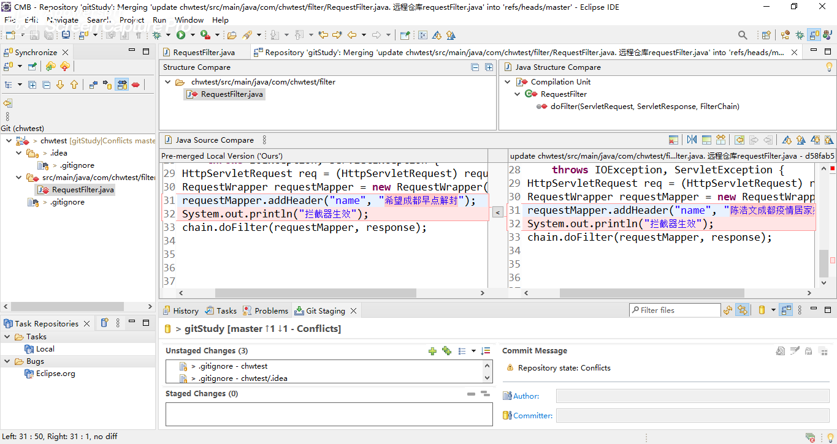Image resolution: width=837 pixels, height=444 pixels.
Task: Toggle Git Staging column layout button
Action: 786,310
